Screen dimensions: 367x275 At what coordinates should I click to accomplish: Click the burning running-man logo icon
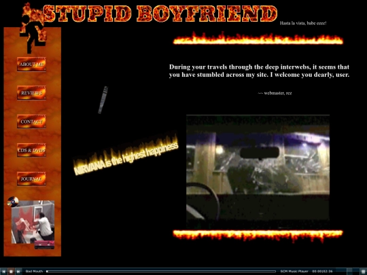pyautogui.click(x=33, y=28)
